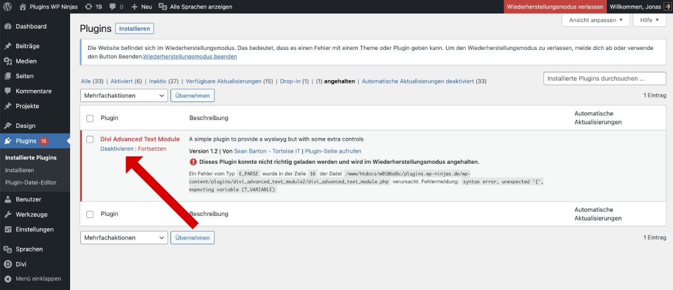Click the translate icon before Alle Sprachen anzeigen

(163, 7)
